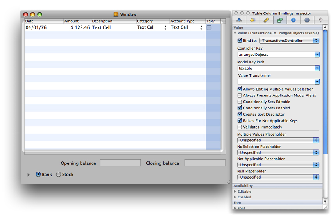Open the Connections inspector blue arrow

click(293, 20)
